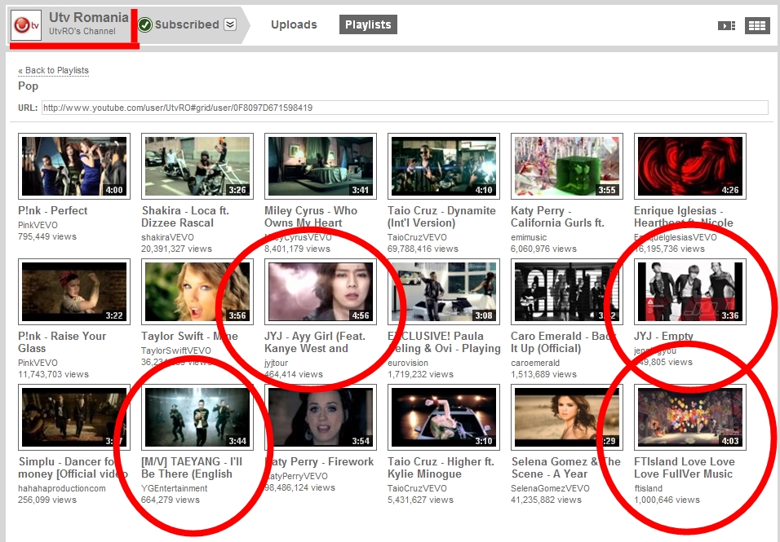This screenshot has width=780, height=542.
Task: Open TAEYANG I'll Be There thumbnail
Action: pos(197,417)
